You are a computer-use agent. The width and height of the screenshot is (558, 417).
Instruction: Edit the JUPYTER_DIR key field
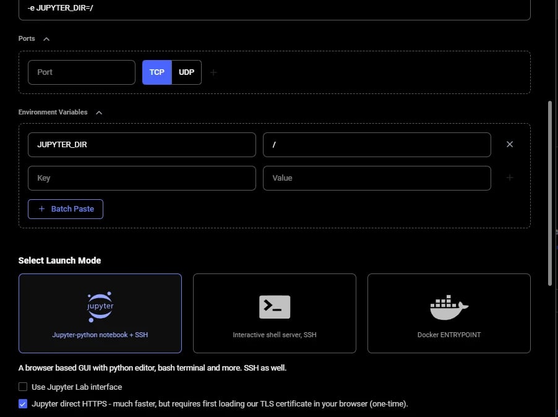coord(142,144)
